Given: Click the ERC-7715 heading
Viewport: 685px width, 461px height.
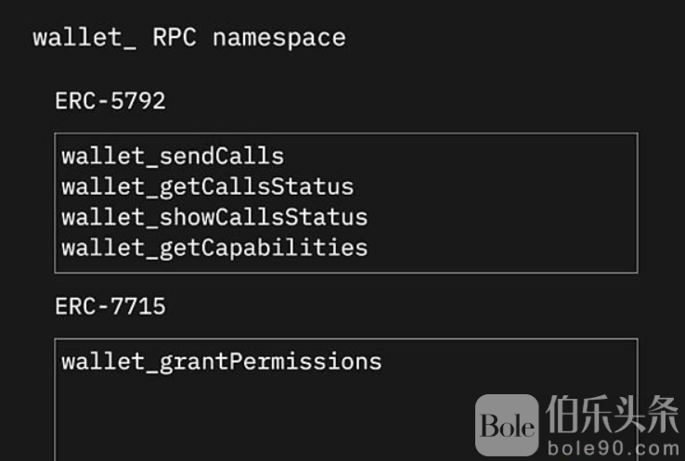Looking at the screenshot, I should pos(110,306).
